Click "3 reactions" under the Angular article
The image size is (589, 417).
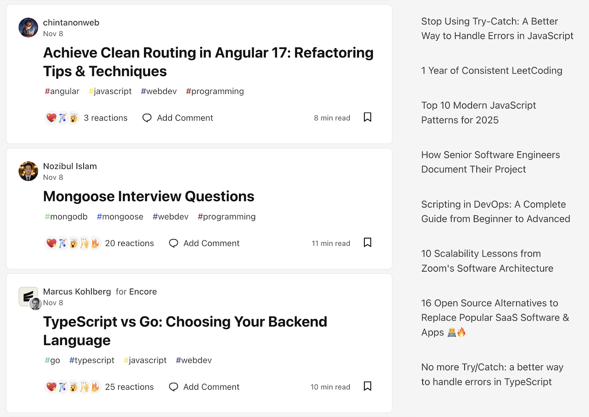106,118
